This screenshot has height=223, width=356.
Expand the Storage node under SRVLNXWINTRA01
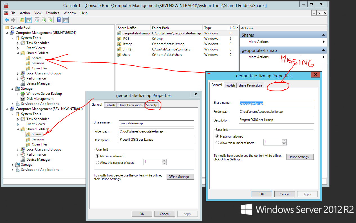point(13,165)
